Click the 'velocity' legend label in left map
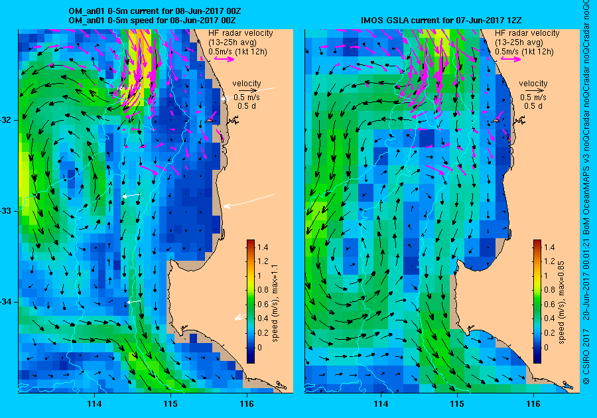The height and width of the screenshot is (418, 597). [247, 84]
